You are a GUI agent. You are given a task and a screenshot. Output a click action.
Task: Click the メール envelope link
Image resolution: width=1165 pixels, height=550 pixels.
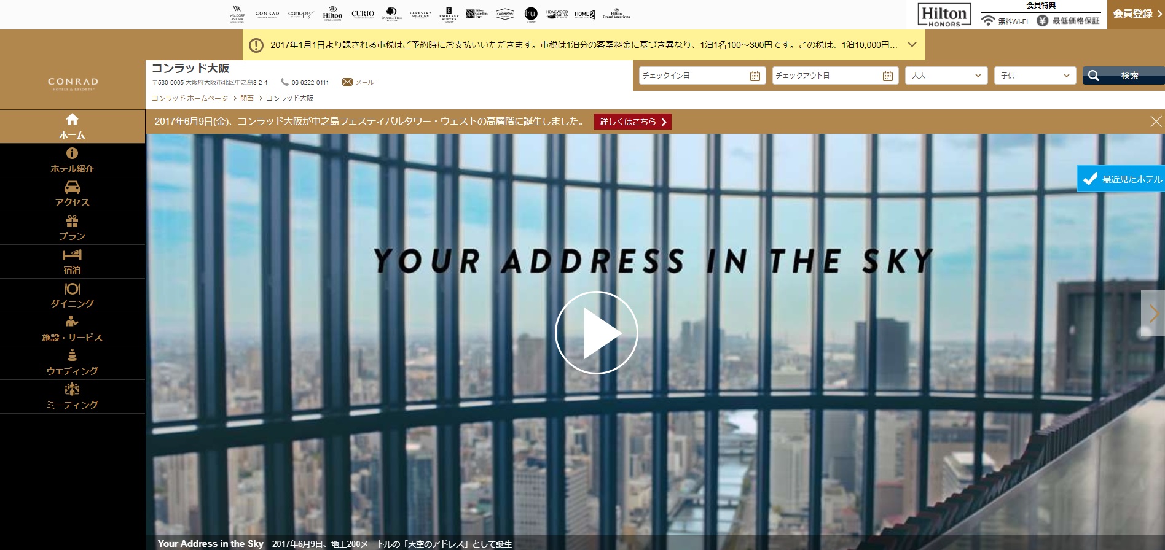358,82
